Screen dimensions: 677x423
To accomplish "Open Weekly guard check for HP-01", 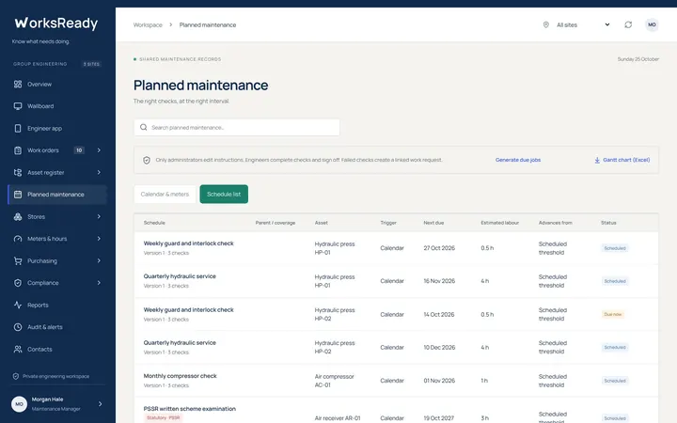I will pos(188,243).
